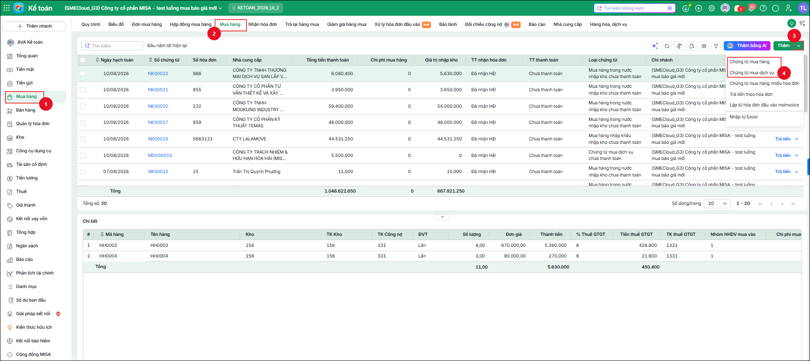The width and height of the screenshot is (810, 361).
Task: Collapse the Chi tiết detail panel chevron
Action: [x=442, y=217]
